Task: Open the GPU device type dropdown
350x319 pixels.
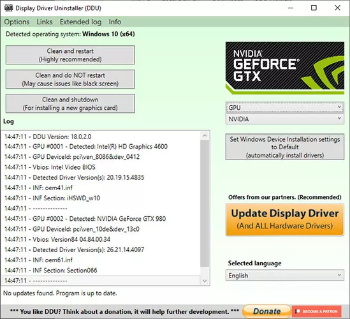Action: [x=285, y=107]
